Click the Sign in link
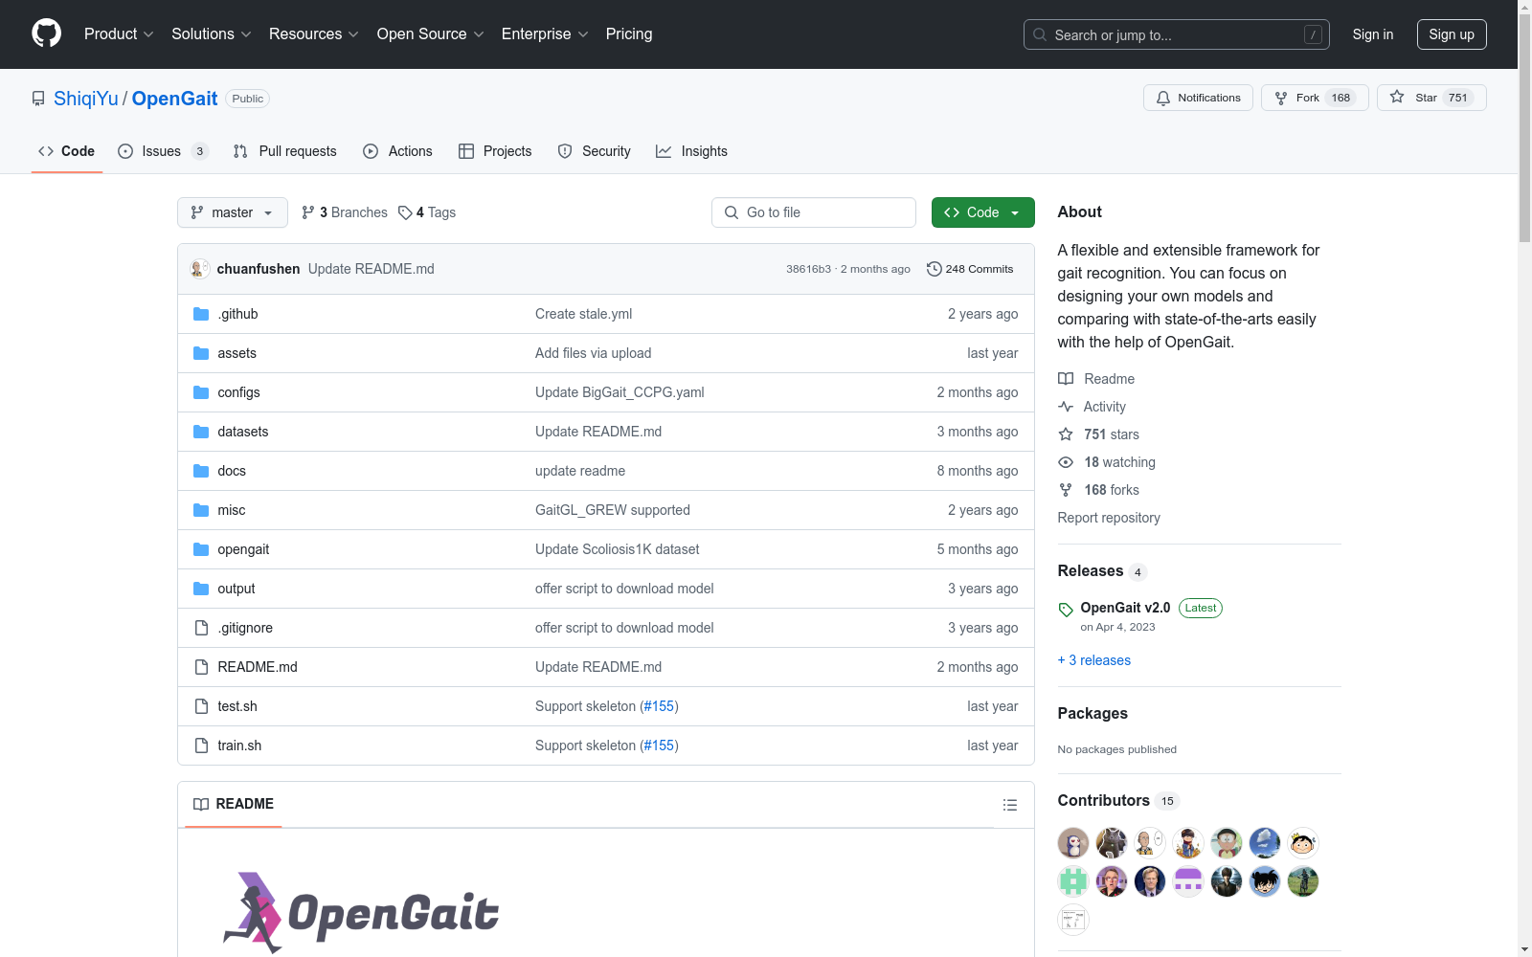The image size is (1532, 957). tap(1373, 34)
